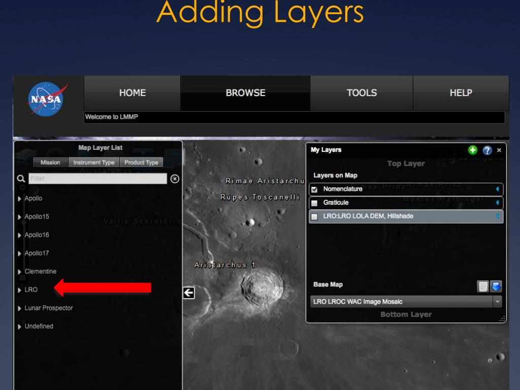Switch to the Instrument Type tab

pos(94,162)
